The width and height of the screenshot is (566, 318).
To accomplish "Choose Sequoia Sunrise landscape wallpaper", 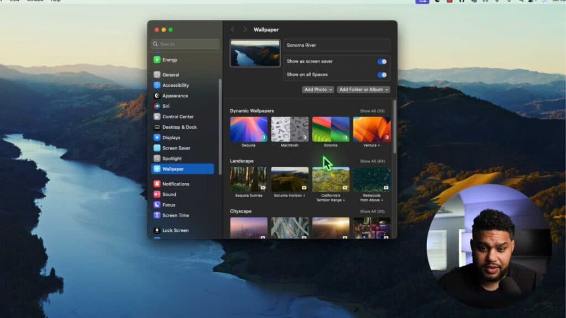I will pos(249,179).
